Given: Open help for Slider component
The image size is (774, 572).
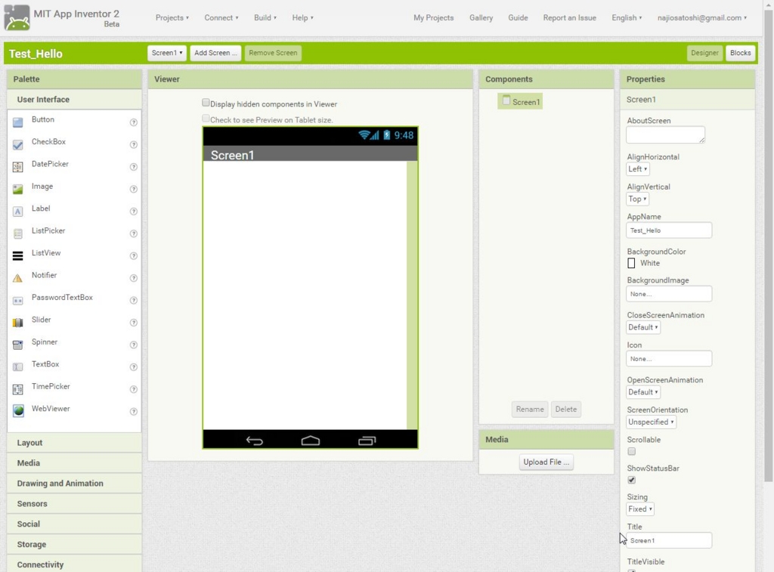Looking at the screenshot, I should (x=133, y=323).
